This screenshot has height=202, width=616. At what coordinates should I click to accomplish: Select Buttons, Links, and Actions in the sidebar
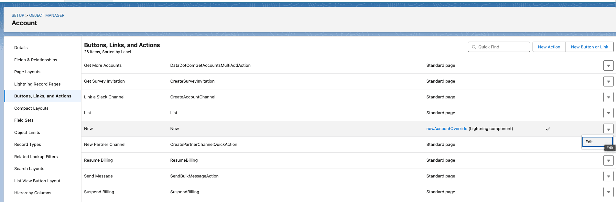point(43,96)
